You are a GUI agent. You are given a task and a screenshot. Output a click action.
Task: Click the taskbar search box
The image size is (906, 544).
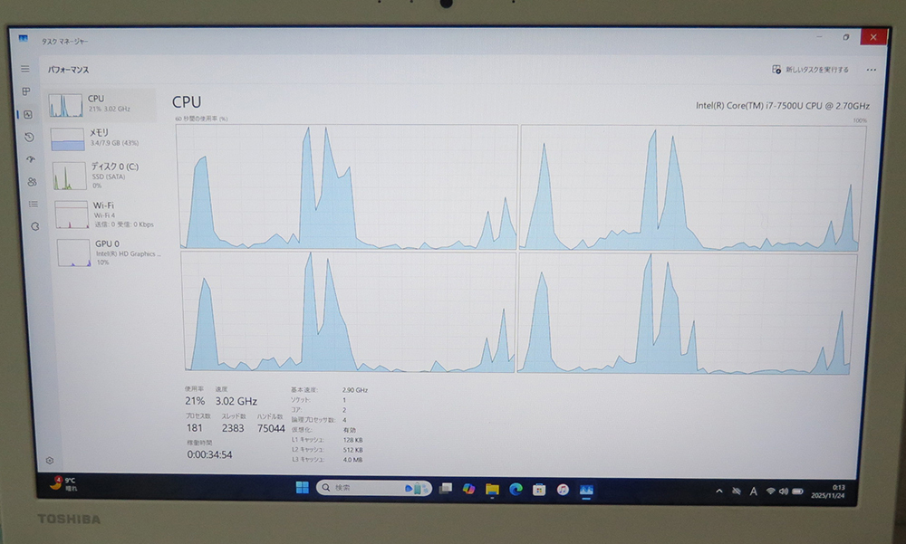pos(374,488)
